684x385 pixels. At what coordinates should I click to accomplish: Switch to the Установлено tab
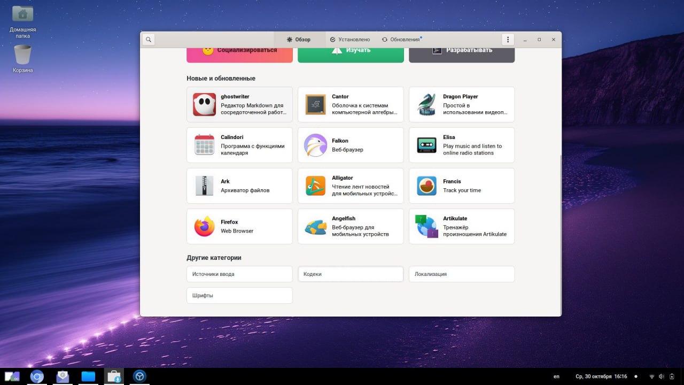click(x=350, y=40)
